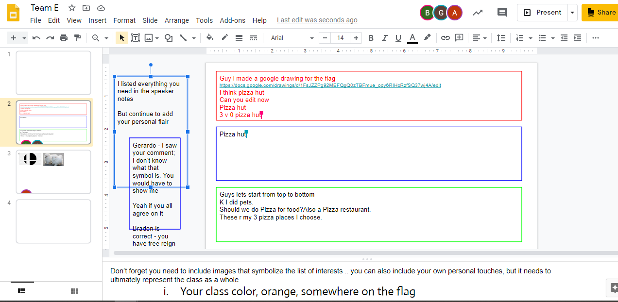The image size is (618, 302).
Task: Open the Insert menu
Action: coord(98,20)
